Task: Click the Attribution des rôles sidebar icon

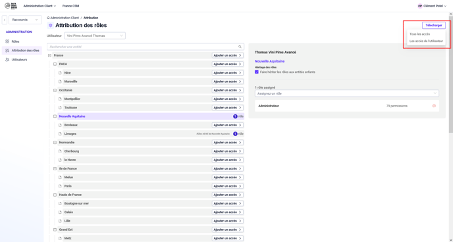Action: tap(7, 51)
